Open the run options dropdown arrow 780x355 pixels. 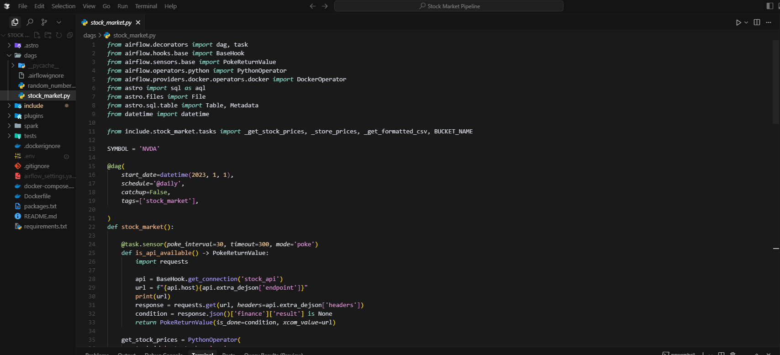[x=746, y=22]
